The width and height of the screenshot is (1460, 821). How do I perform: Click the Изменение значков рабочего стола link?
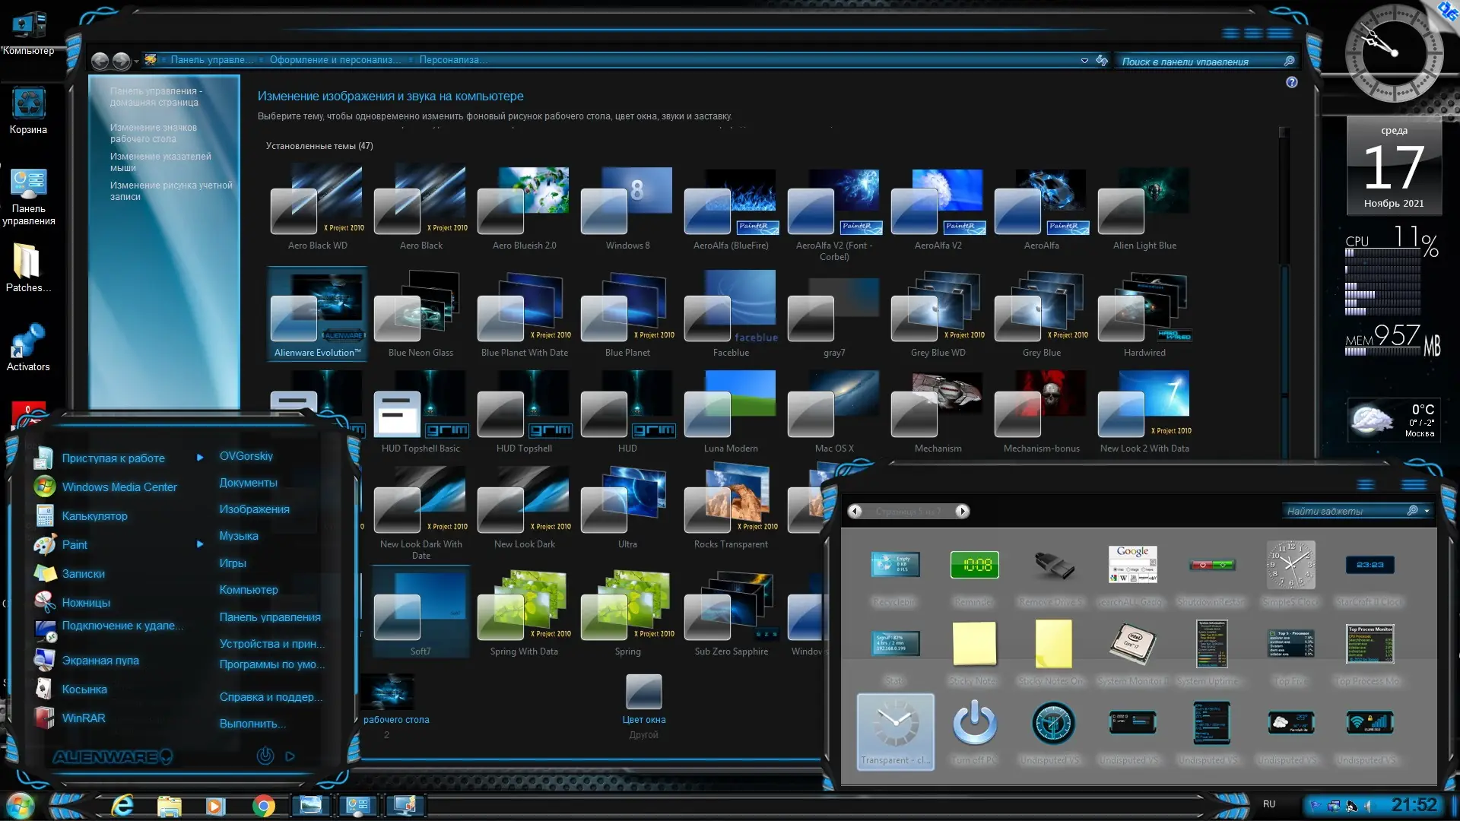(153, 133)
